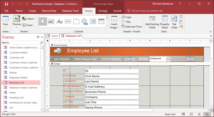This screenshot has width=214, height=117.
Task: Click the Redo arrow icon
Action: point(20,4)
